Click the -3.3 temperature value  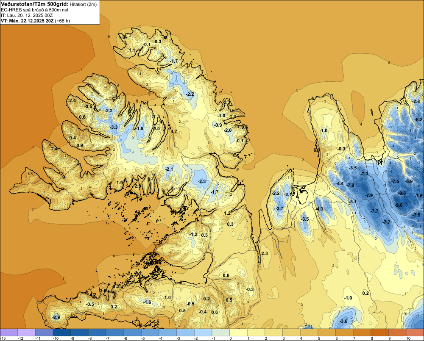pyautogui.click(x=114, y=127)
